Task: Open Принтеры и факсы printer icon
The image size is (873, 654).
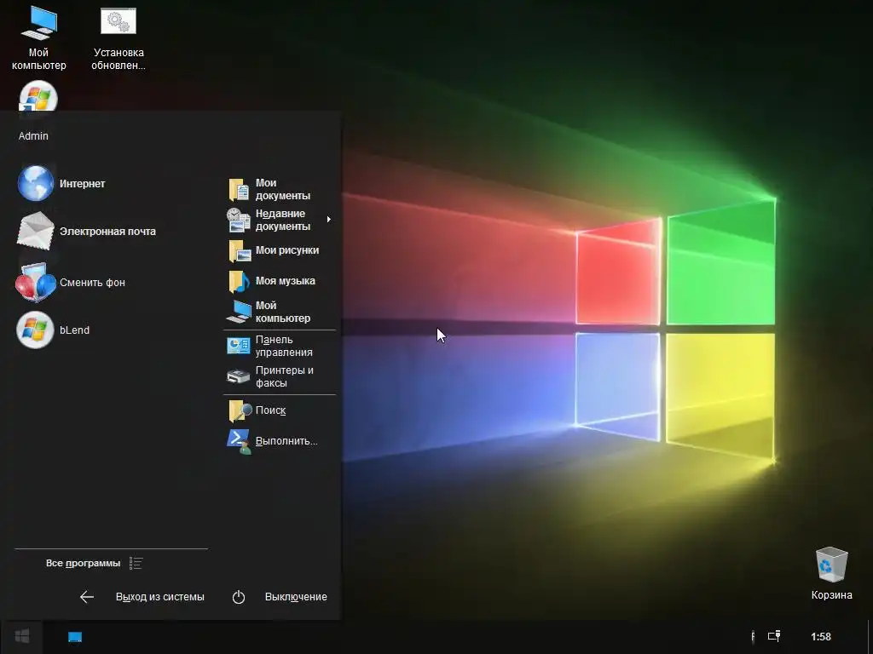Action: coord(239,376)
